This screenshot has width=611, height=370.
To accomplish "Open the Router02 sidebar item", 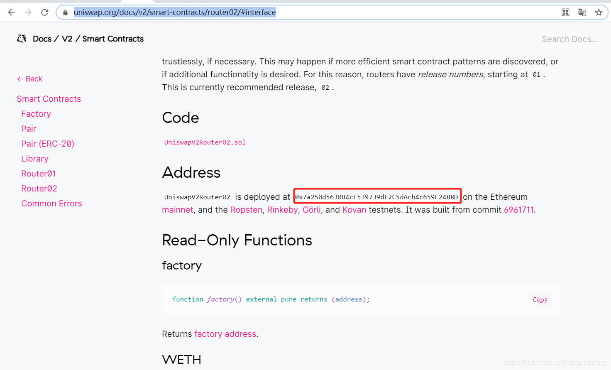I will point(39,189).
